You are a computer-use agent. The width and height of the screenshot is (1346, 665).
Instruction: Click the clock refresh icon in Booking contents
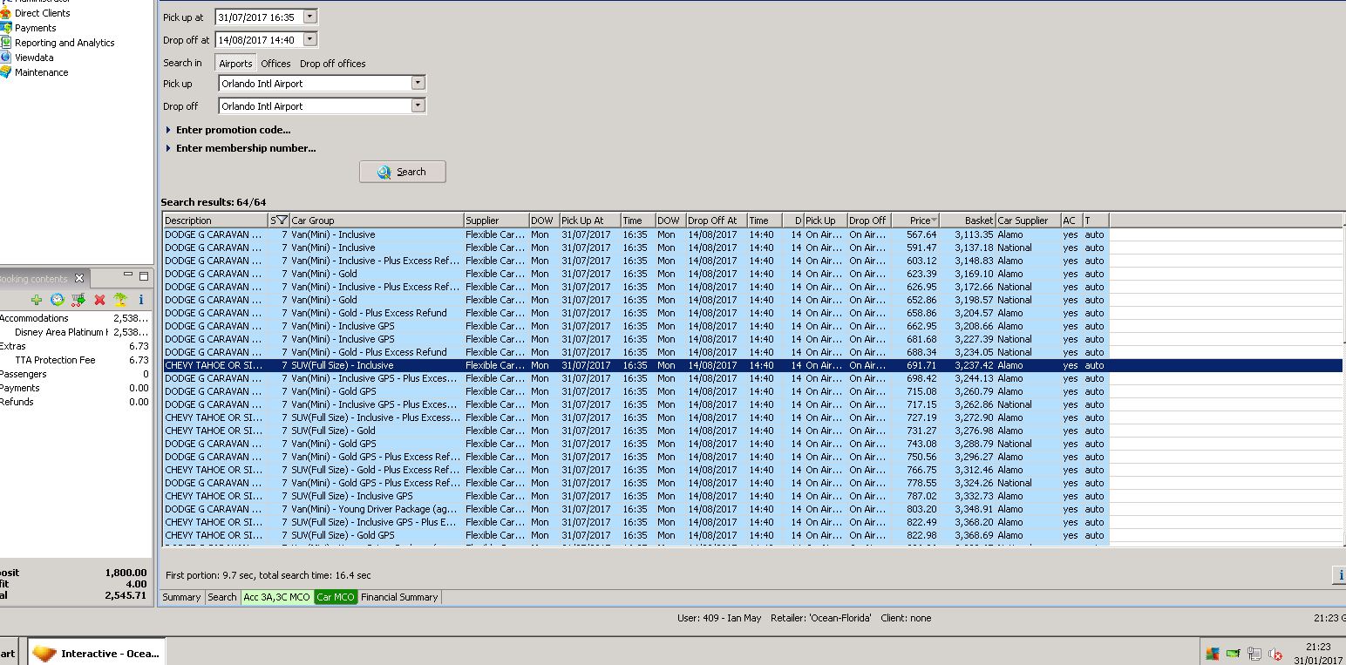pos(58,300)
